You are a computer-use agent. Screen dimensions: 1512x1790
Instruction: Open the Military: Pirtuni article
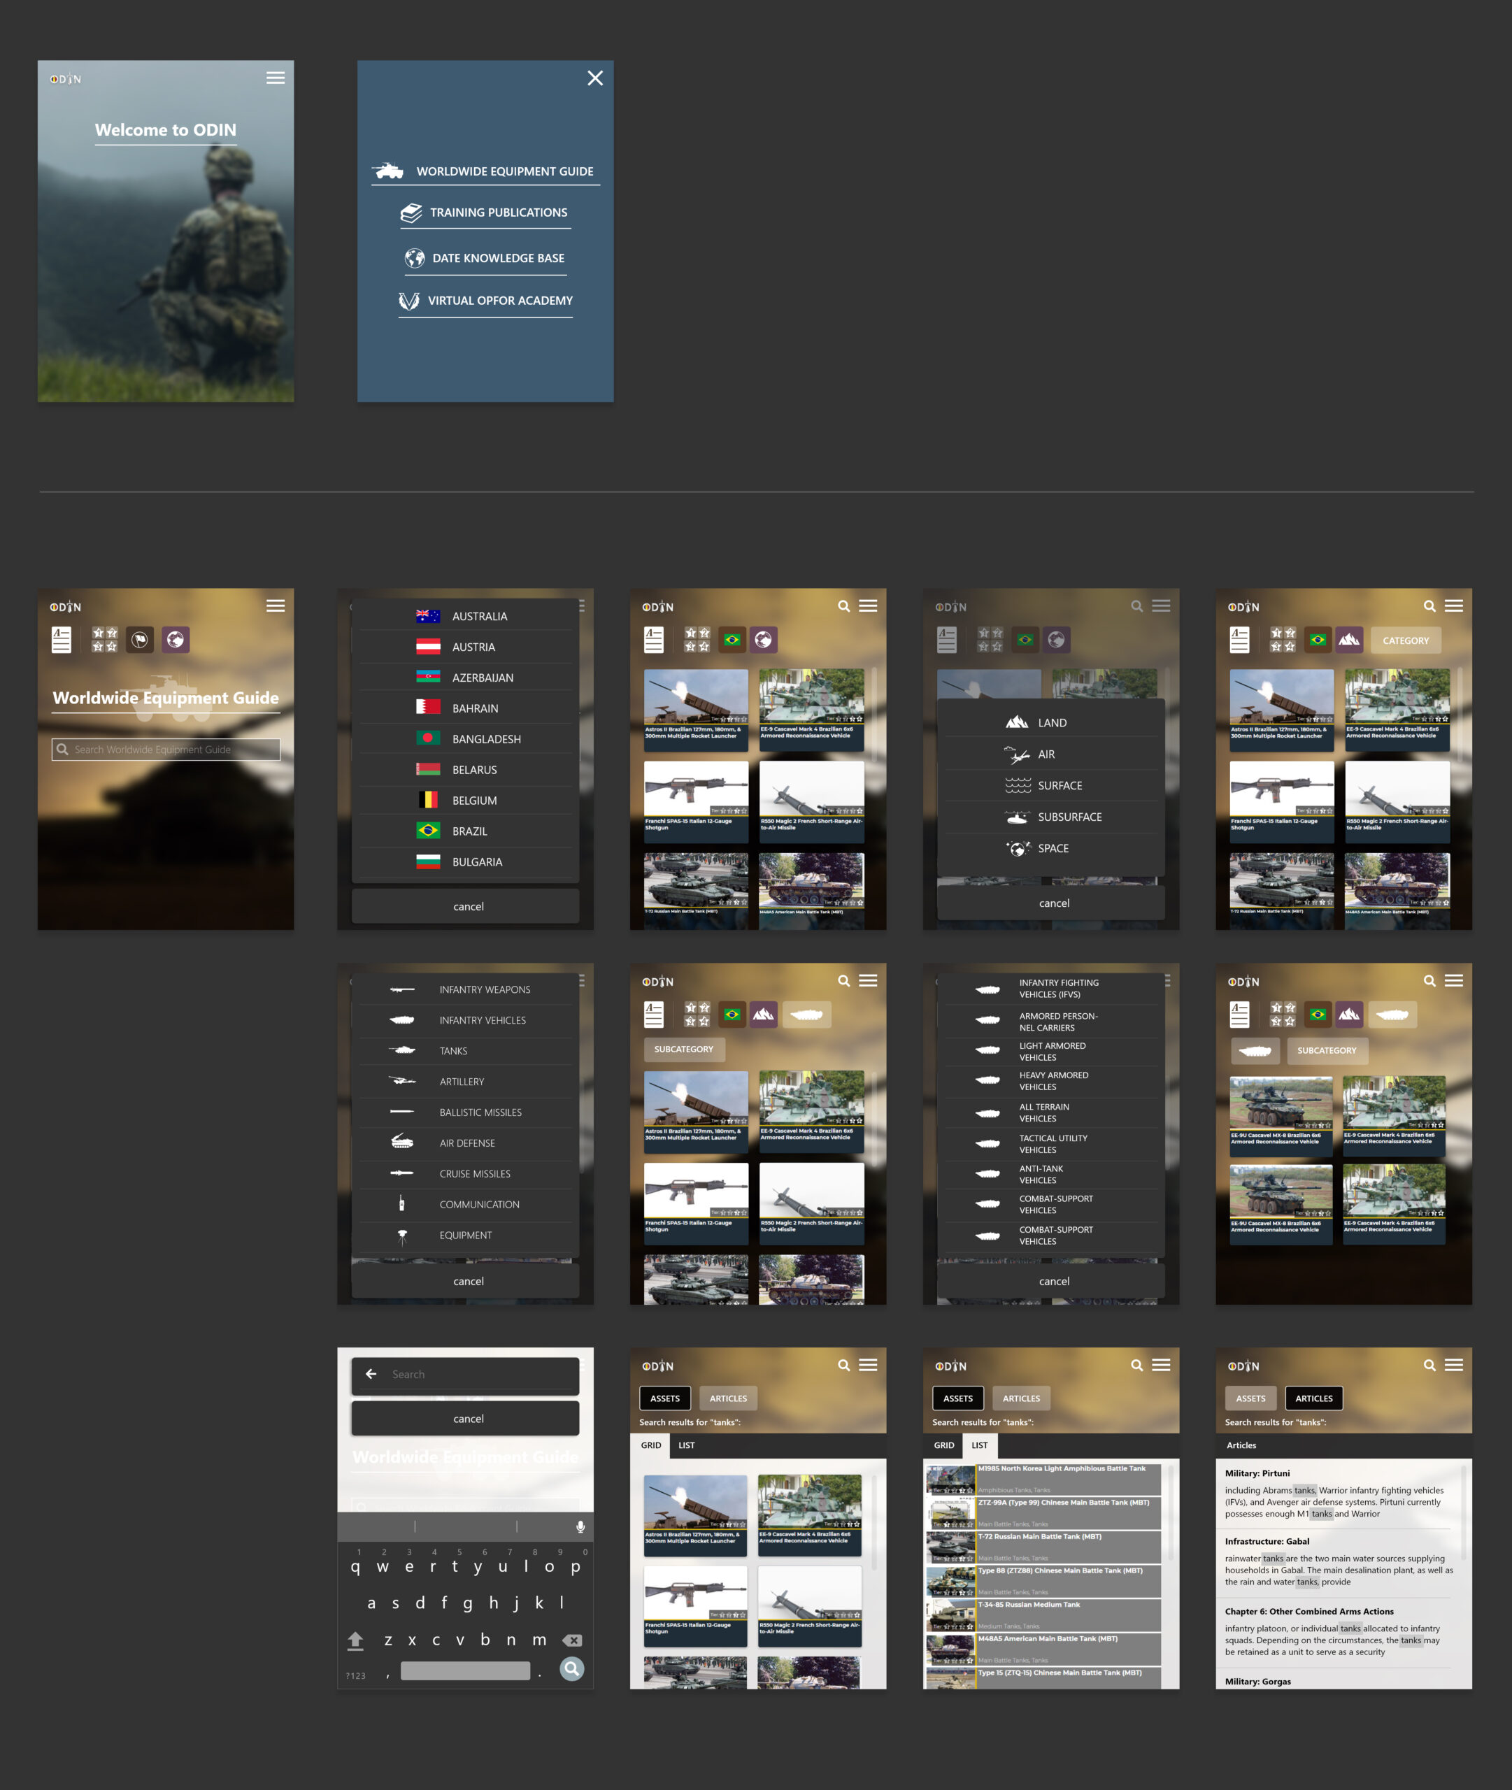tap(1337, 1494)
